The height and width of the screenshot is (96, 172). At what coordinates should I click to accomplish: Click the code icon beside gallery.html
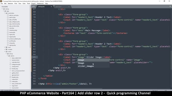coord(10,73)
